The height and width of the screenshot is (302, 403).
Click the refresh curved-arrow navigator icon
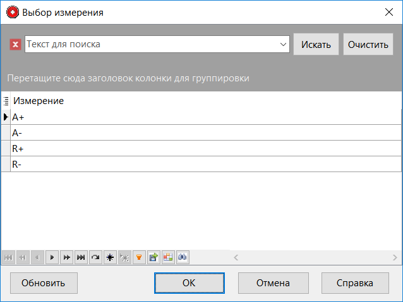point(95,257)
